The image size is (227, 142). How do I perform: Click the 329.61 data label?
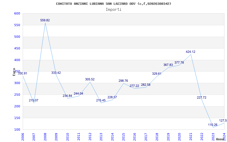point(157,74)
